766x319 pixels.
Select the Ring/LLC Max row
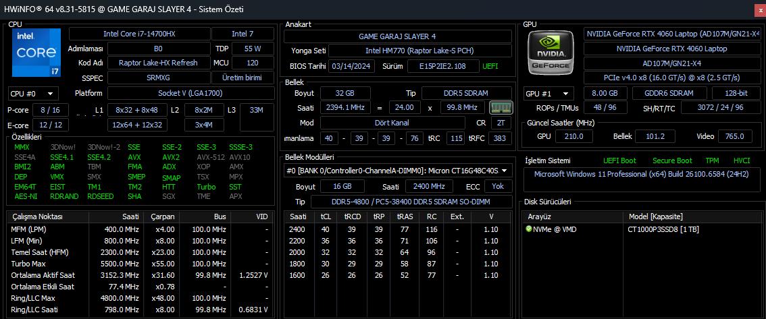click(x=139, y=298)
